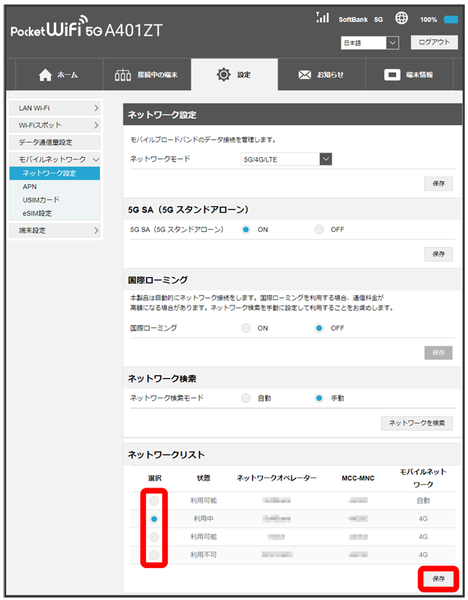
Task: Select 自動 network search mode
Action: point(246,398)
